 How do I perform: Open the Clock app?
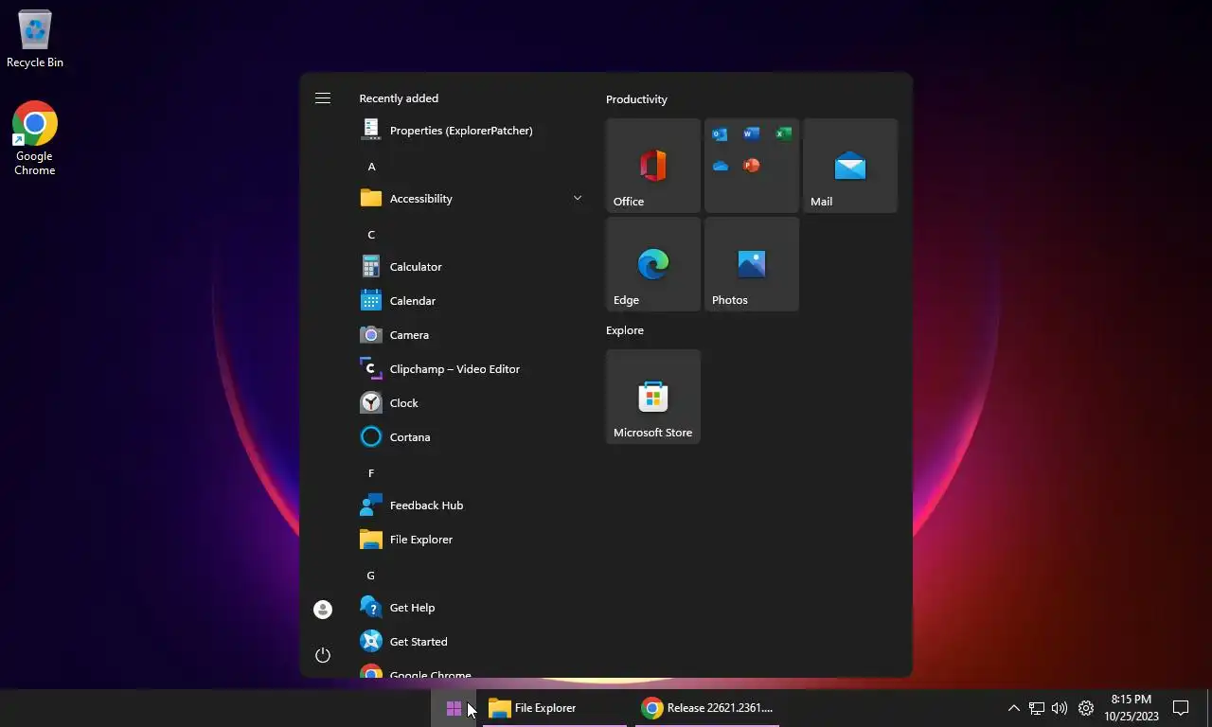(x=472, y=403)
